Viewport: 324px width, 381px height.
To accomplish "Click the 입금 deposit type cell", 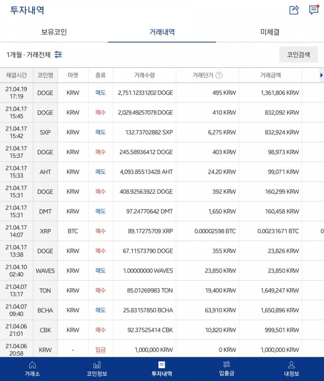I will point(100,349).
